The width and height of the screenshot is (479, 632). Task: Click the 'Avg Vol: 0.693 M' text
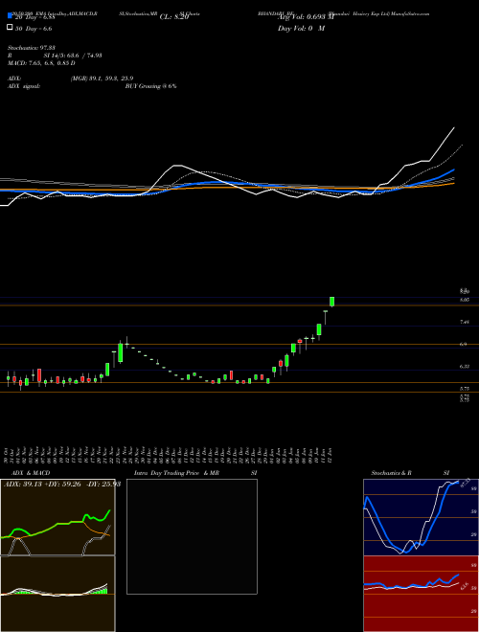[306, 15]
